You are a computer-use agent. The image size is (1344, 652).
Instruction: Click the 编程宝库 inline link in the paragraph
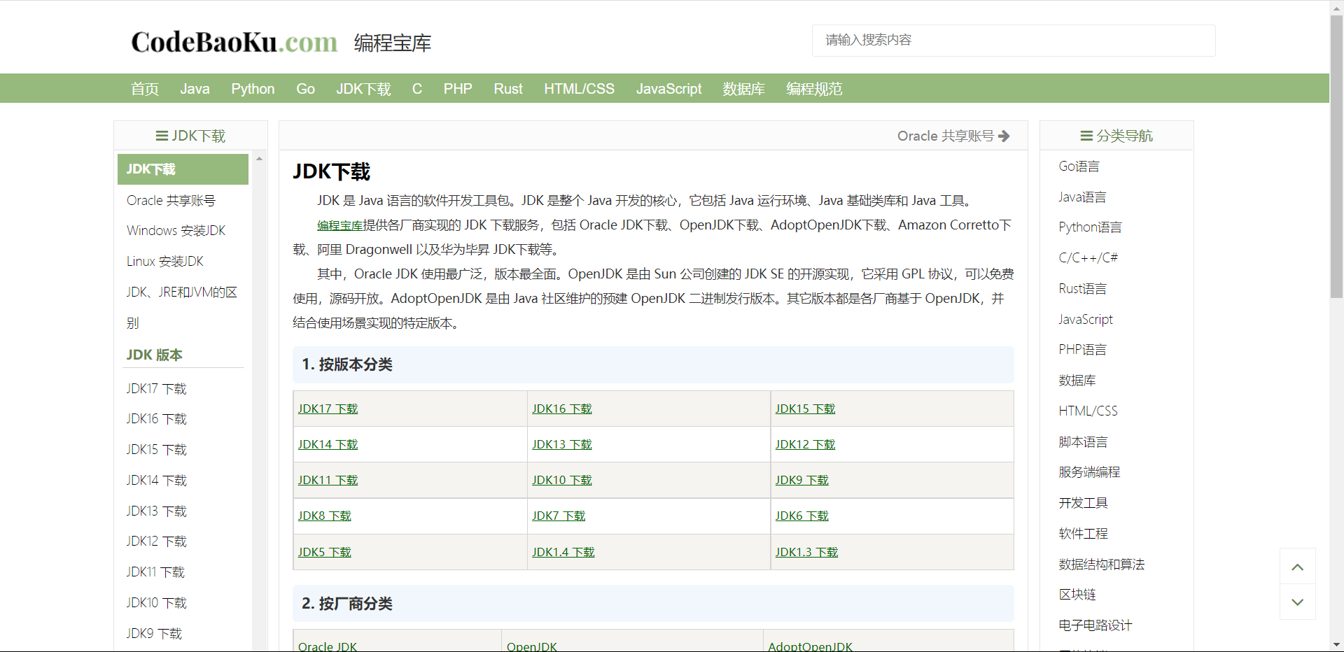click(339, 225)
